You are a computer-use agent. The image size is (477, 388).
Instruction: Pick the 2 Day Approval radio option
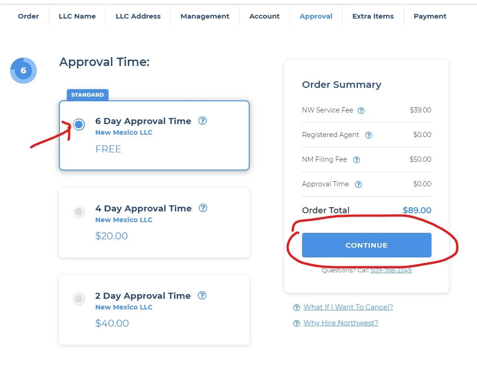pyautogui.click(x=79, y=299)
